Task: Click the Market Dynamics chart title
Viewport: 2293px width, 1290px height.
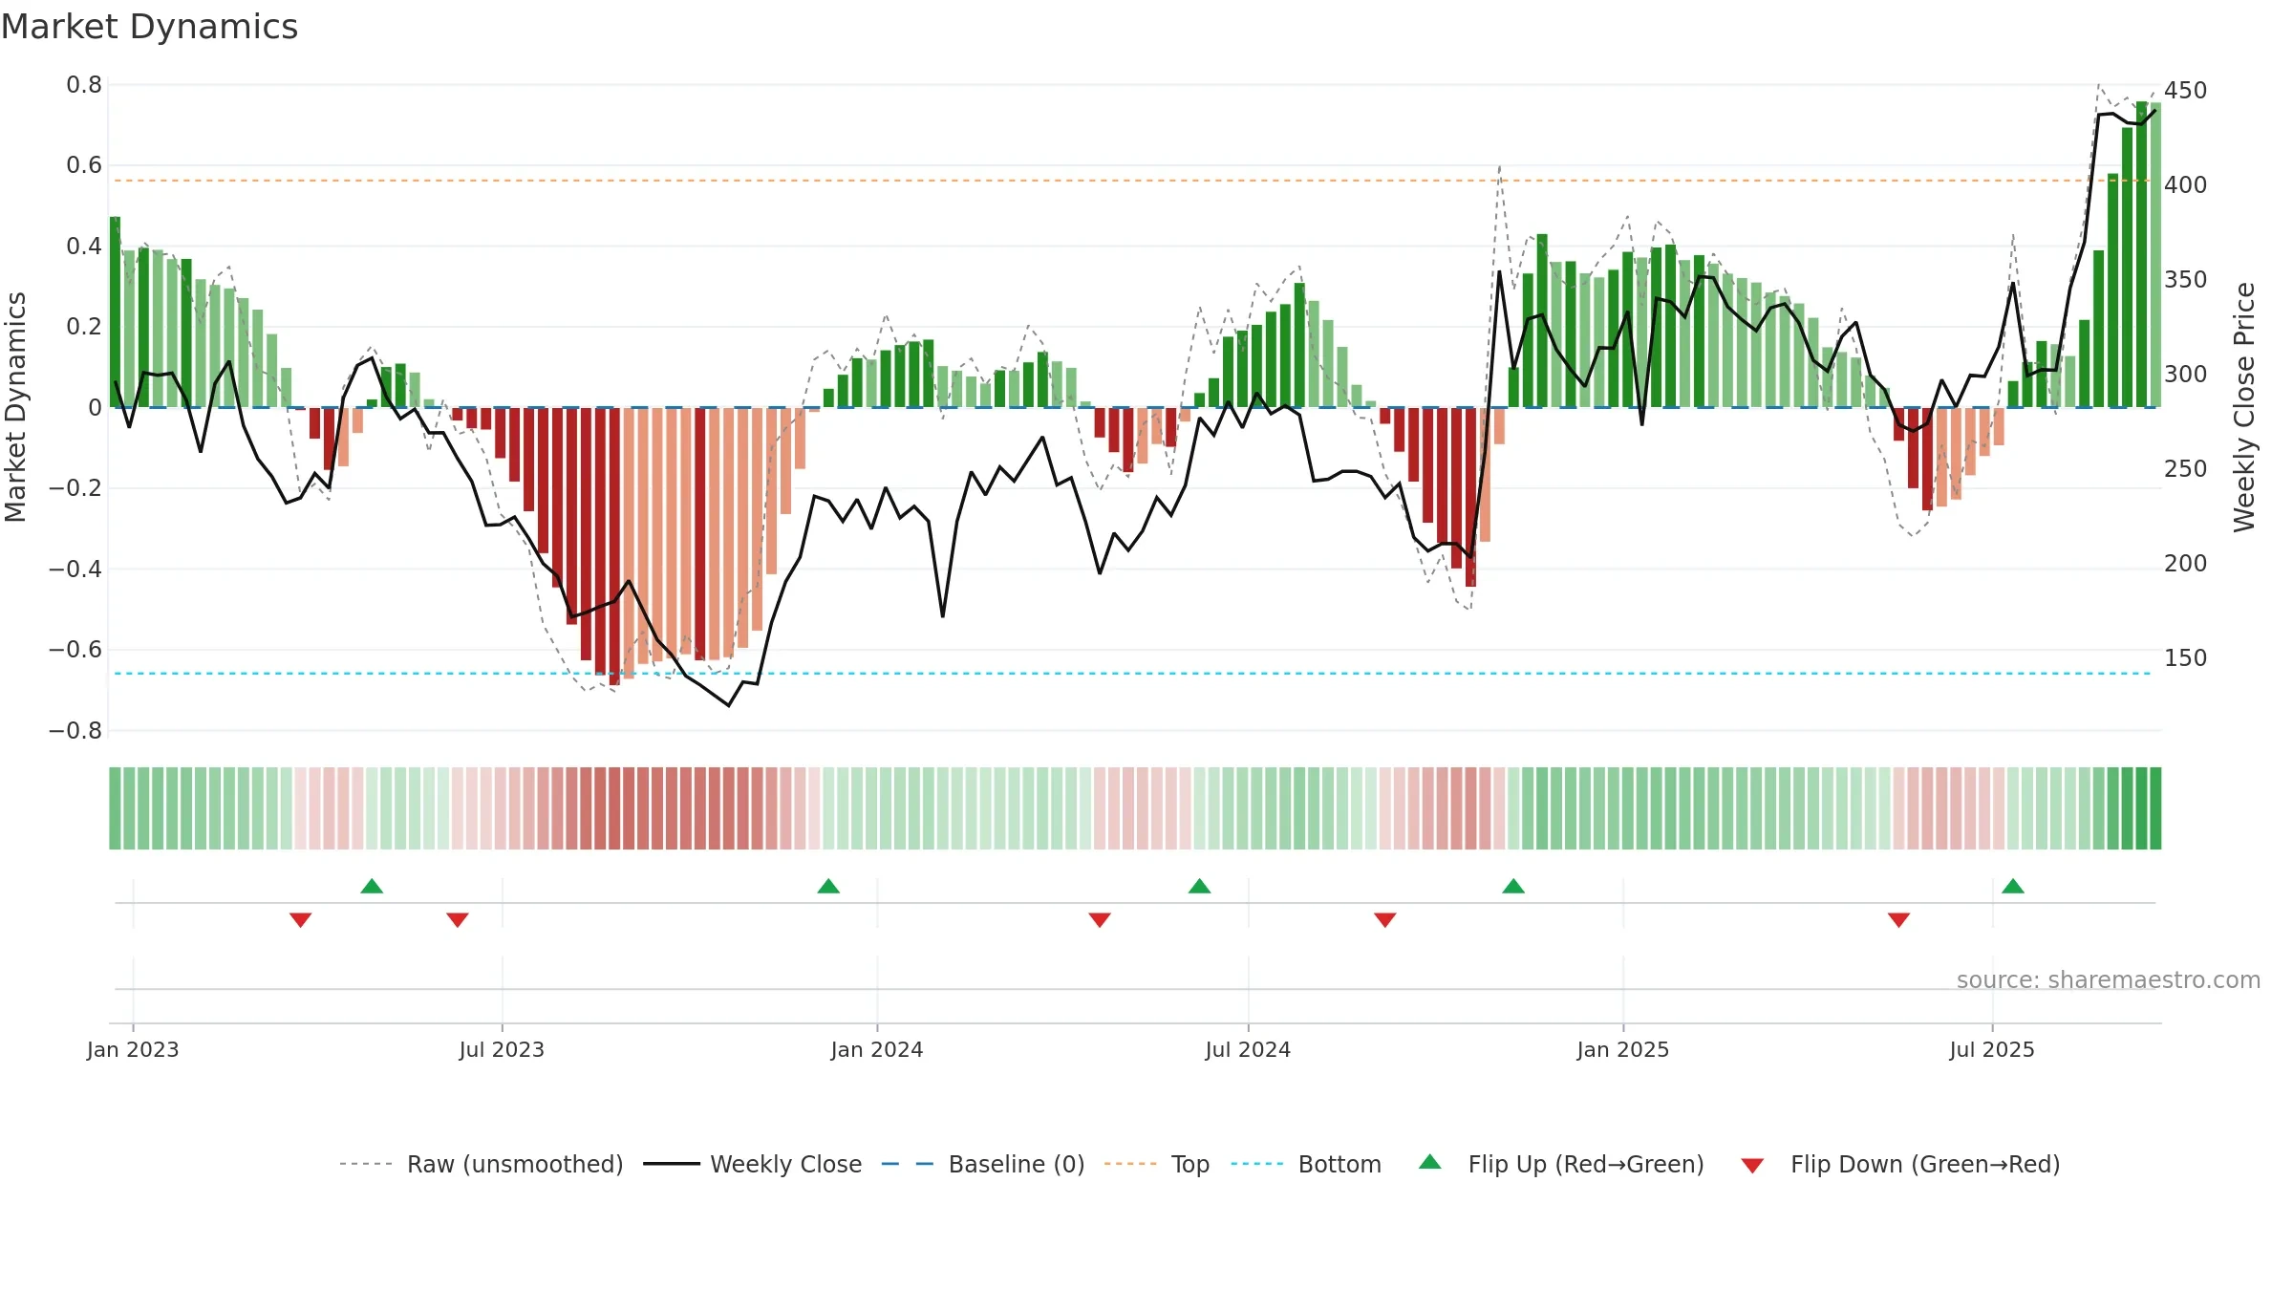Action: click(149, 27)
